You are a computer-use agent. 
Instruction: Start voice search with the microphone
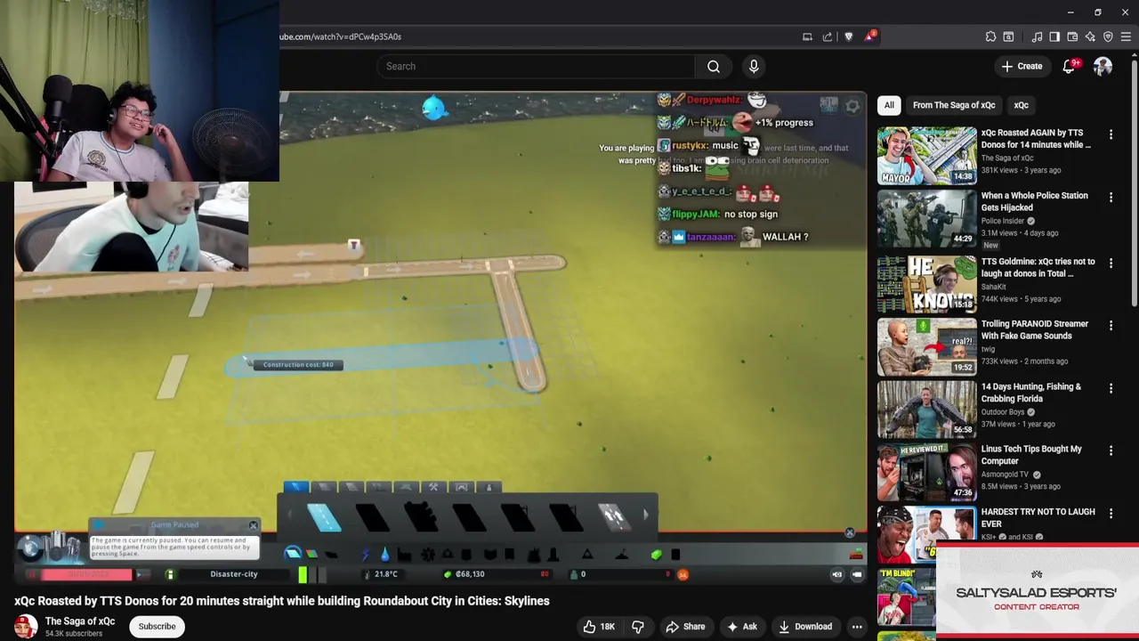tap(754, 66)
